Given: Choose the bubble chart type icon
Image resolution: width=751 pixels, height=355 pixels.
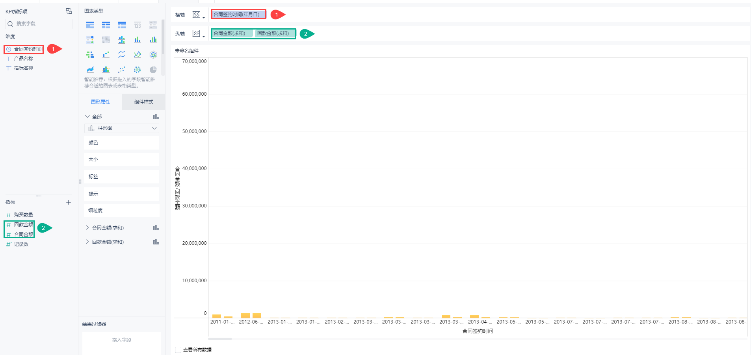Looking at the screenshot, I should click(x=137, y=70).
